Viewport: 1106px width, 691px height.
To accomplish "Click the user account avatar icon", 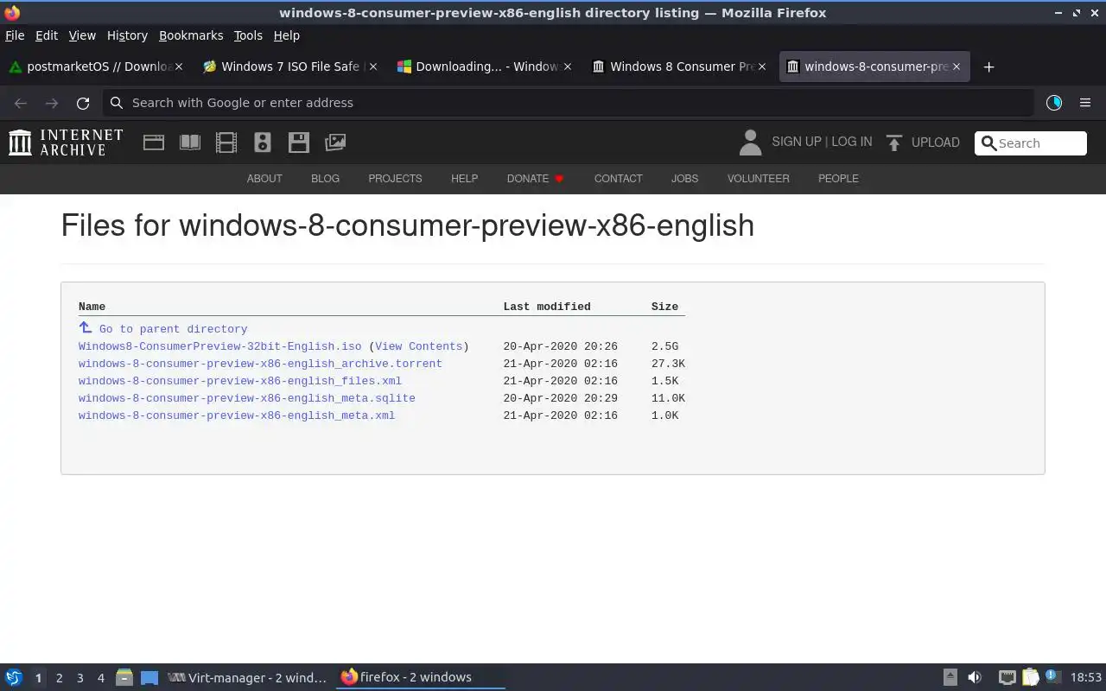I will tap(750, 143).
